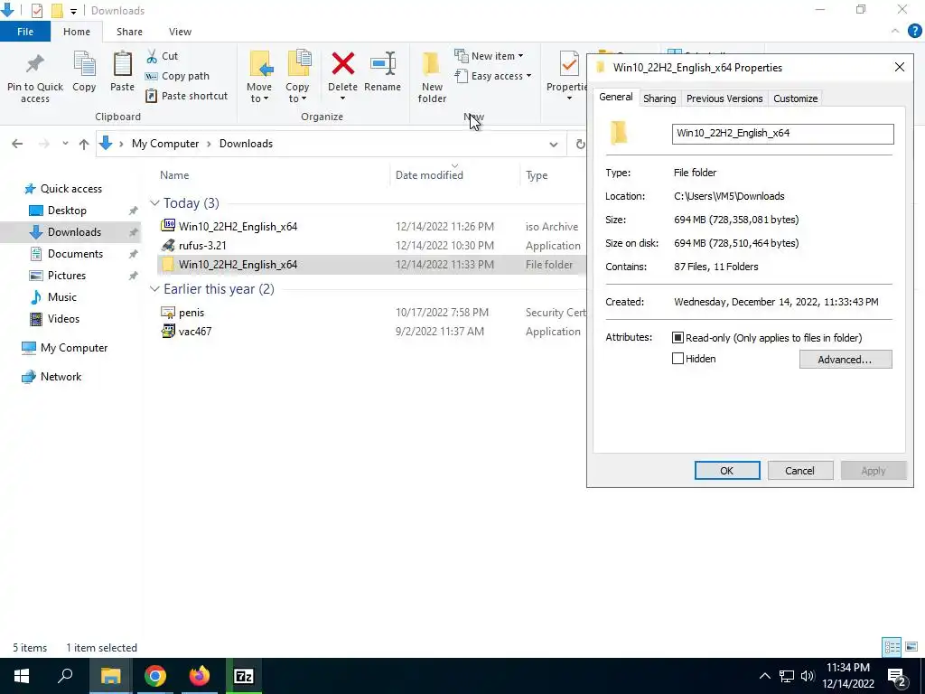Switch to Previous Versions tab
925x694 pixels.
(724, 98)
